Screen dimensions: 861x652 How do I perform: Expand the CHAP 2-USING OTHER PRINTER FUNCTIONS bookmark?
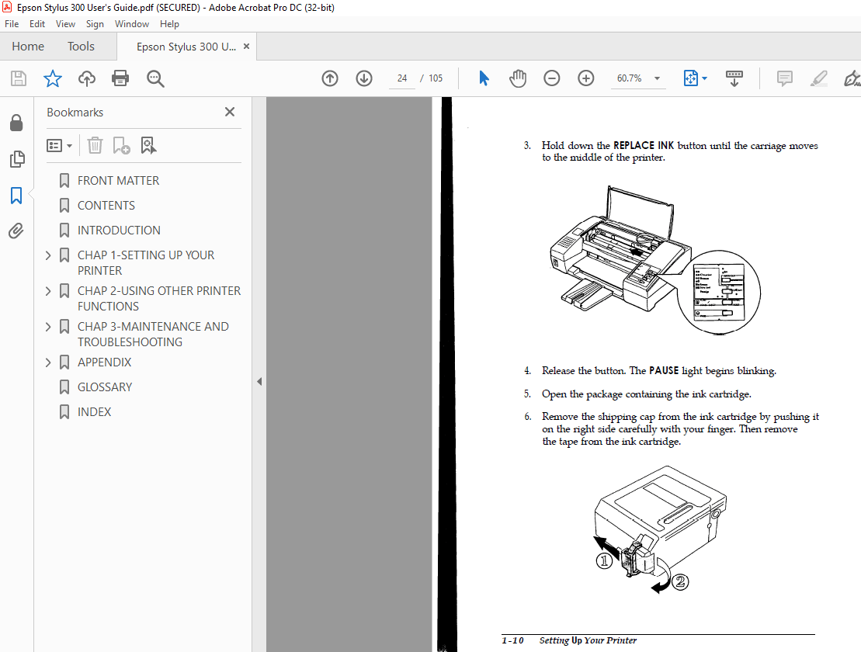pyautogui.click(x=48, y=290)
